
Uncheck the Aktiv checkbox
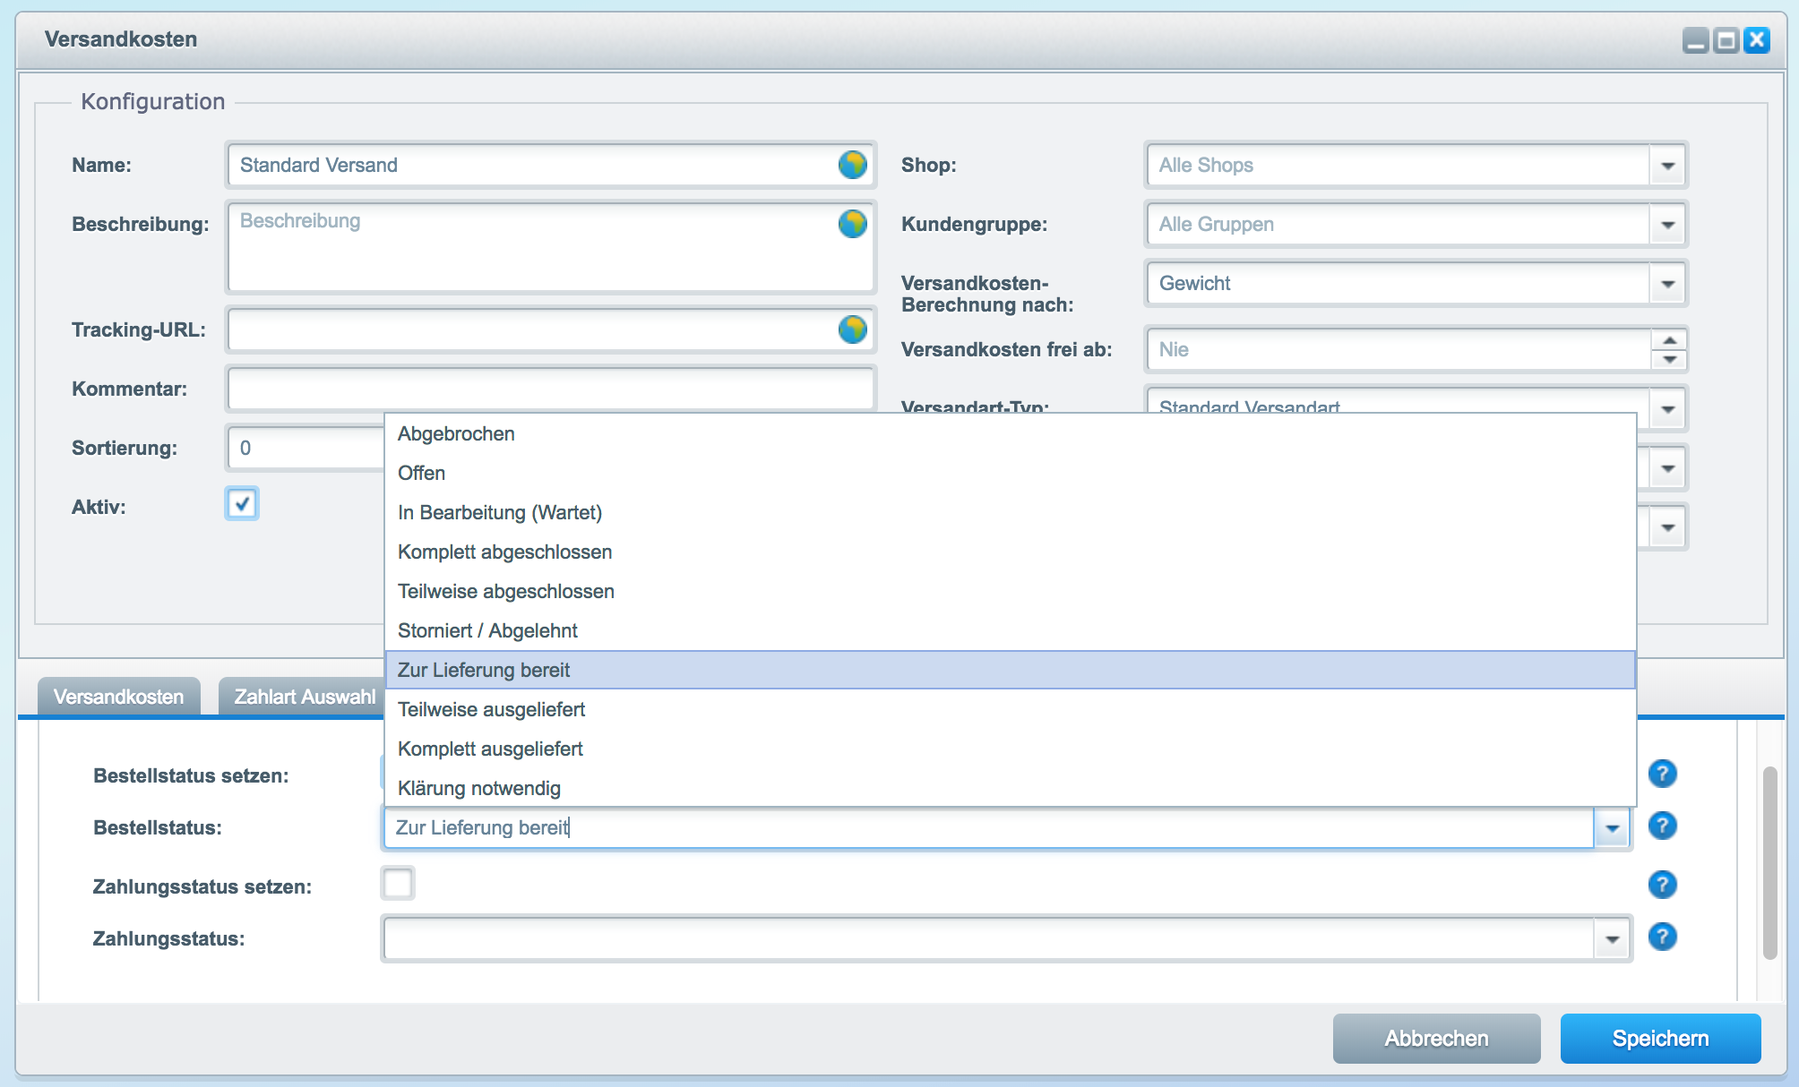tap(242, 503)
